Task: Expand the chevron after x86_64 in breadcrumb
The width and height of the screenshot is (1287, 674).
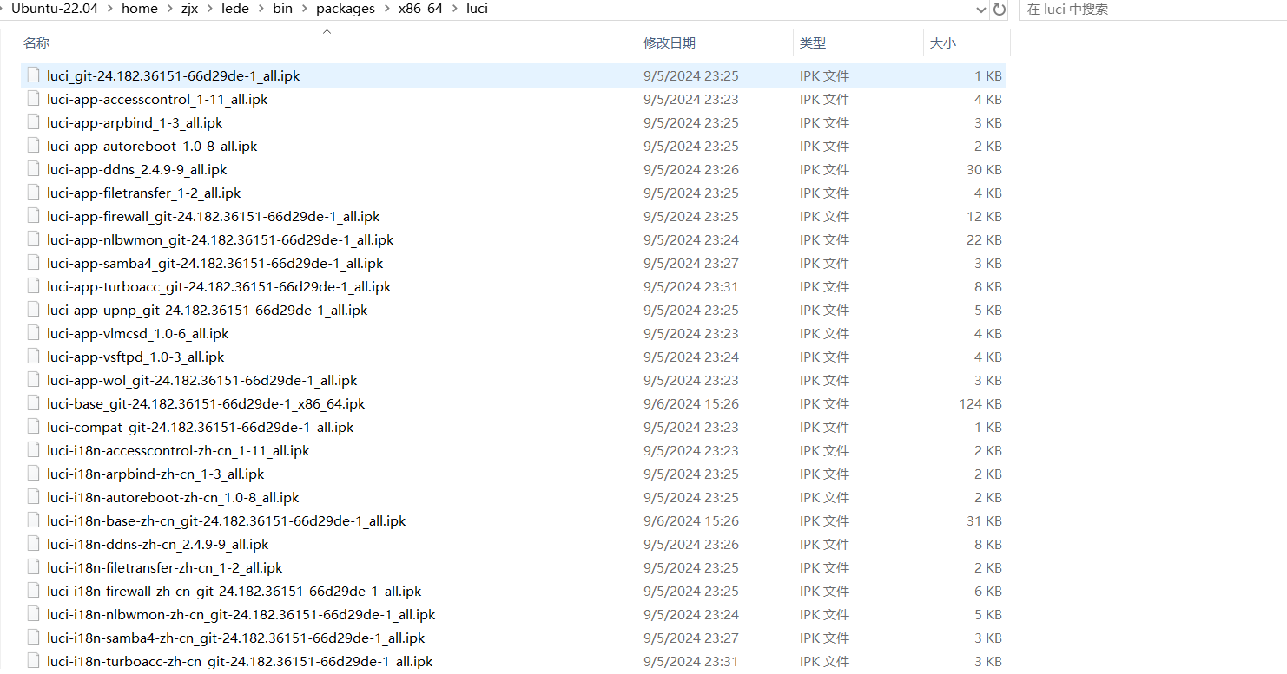Action: 454,9
